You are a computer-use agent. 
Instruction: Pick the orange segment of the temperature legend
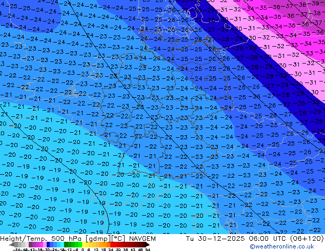click(x=105, y=244)
